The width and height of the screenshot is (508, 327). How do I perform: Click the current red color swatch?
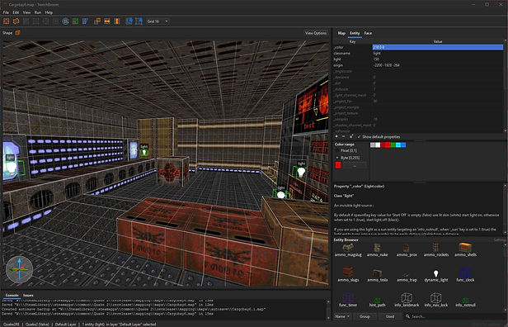click(338, 165)
